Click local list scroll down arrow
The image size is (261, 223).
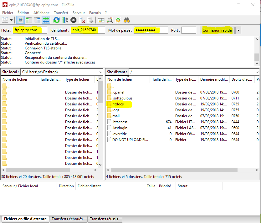pyautogui.click(x=100, y=165)
